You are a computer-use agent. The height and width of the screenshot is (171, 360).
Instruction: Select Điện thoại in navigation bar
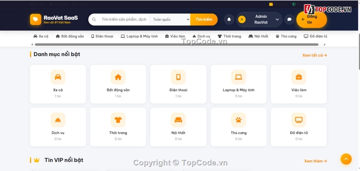point(102,36)
